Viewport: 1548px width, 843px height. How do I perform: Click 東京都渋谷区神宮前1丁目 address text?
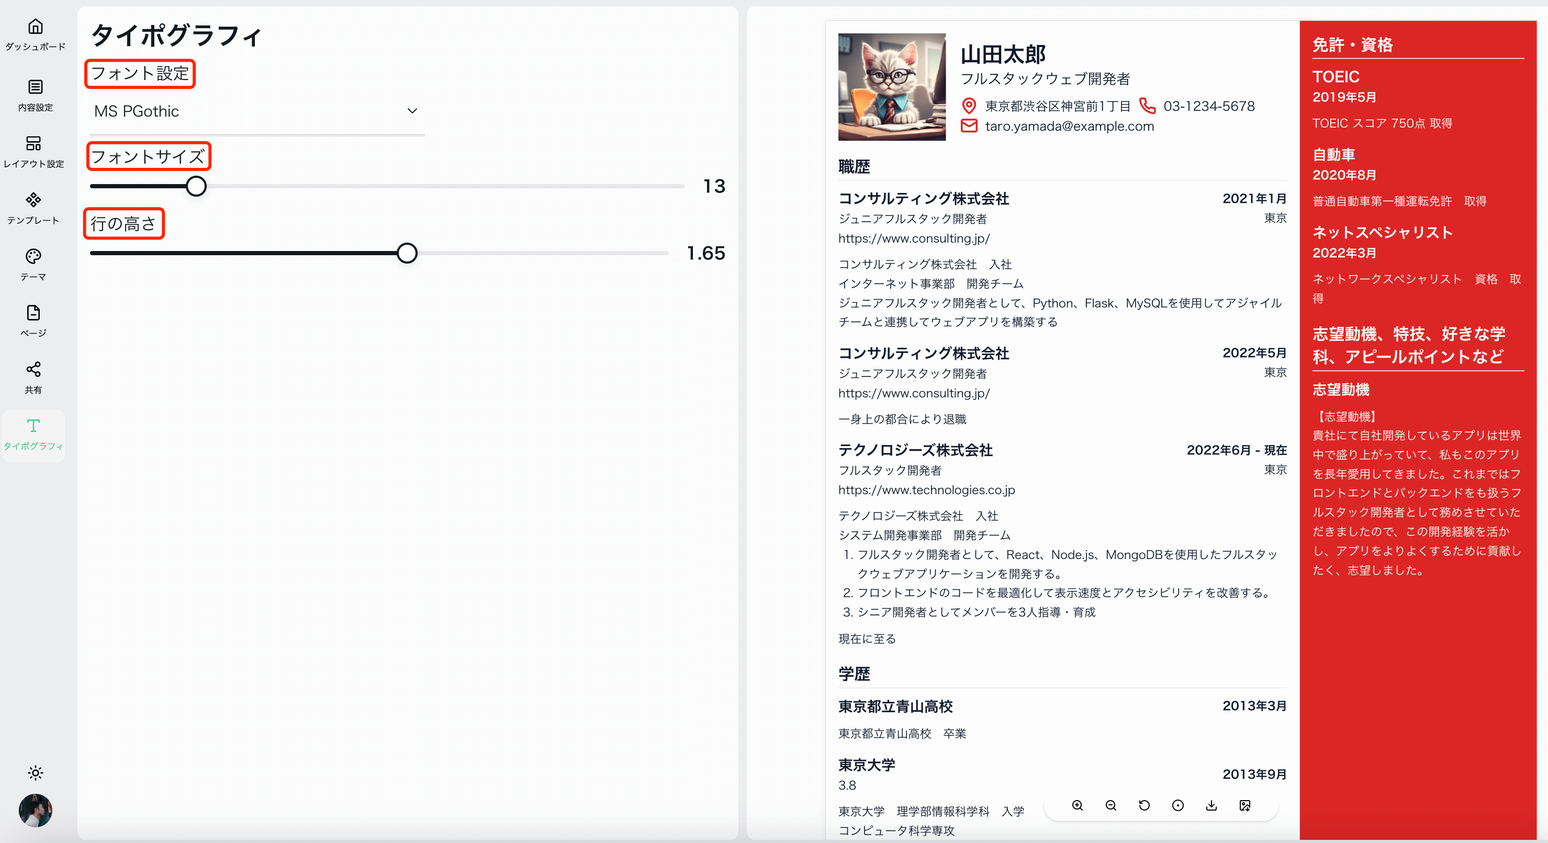1058,106
